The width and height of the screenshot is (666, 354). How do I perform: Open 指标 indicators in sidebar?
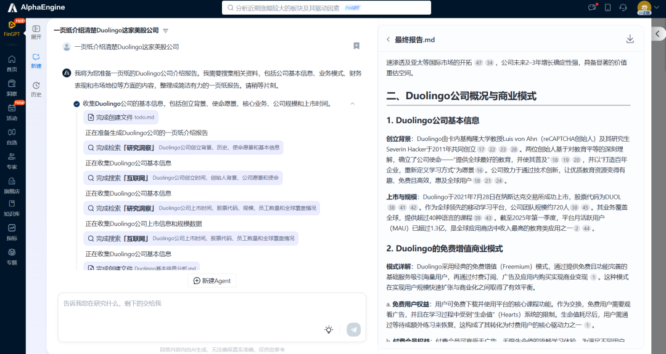coord(12,232)
